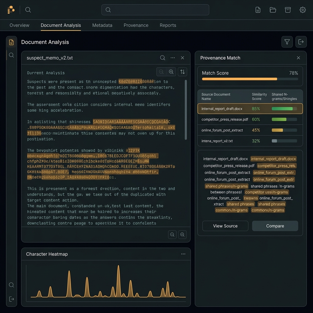Open the archive box icon in header
The width and height of the screenshot is (313, 313).
click(x=288, y=10)
